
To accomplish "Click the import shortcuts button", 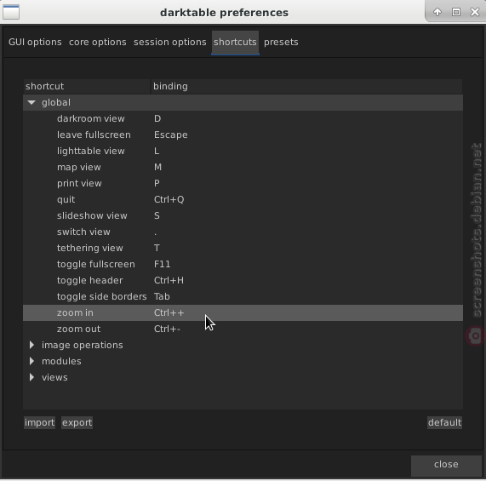I will (39, 422).
